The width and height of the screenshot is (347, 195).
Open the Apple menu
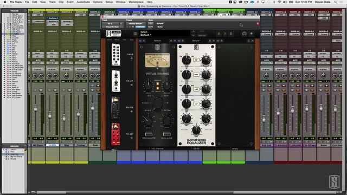(5, 2)
